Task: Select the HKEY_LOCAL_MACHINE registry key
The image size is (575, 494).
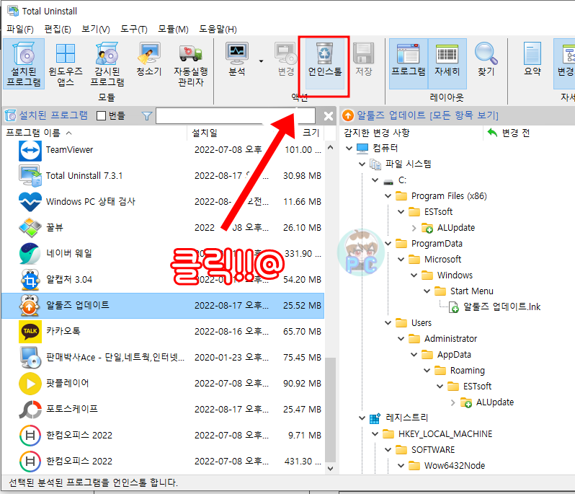Action: (x=445, y=434)
